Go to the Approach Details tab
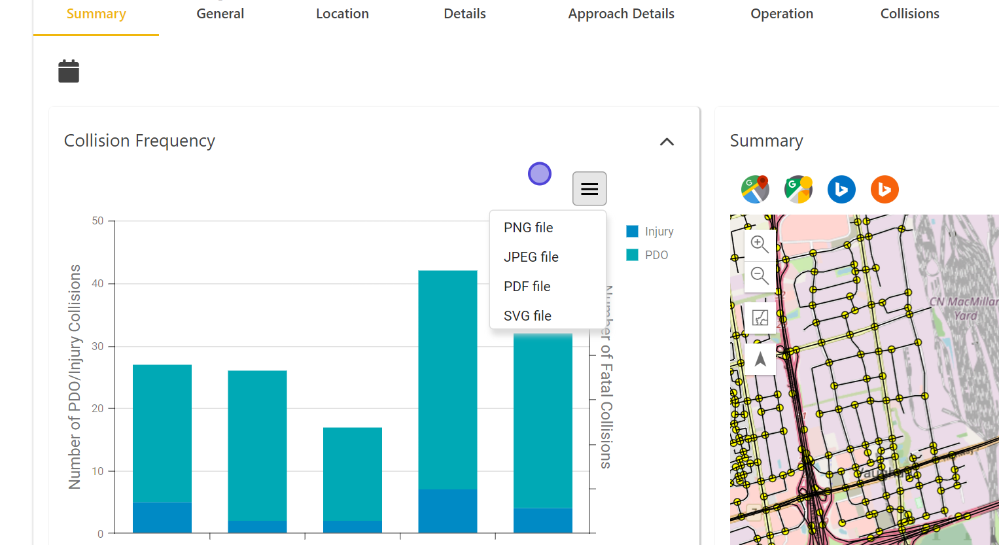This screenshot has width=999, height=545. pyautogui.click(x=621, y=14)
